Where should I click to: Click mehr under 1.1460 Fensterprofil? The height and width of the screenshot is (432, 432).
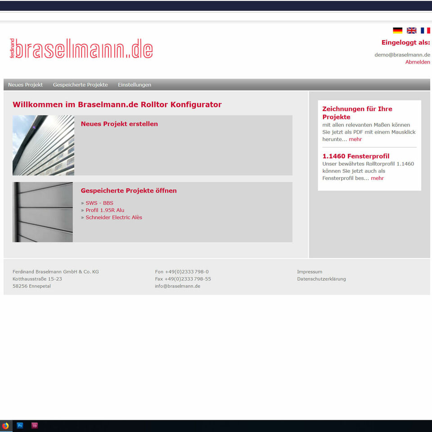377,178
